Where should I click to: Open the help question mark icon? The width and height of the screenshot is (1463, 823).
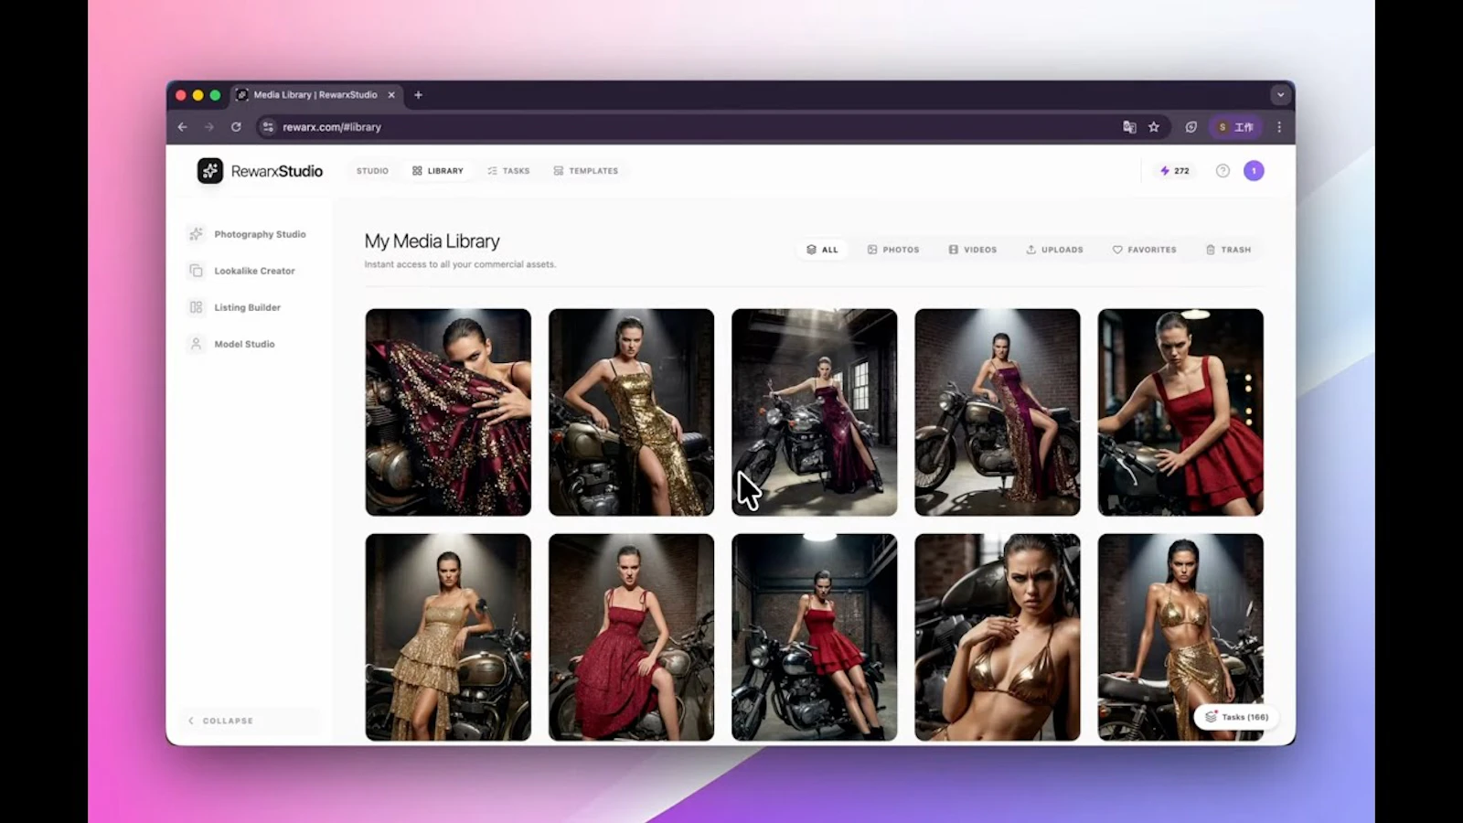click(x=1223, y=171)
